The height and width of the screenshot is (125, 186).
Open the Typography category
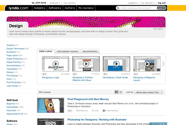[12, 69]
